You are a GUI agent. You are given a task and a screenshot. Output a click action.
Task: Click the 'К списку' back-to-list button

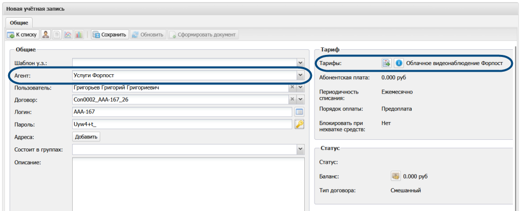click(x=23, y=35)
